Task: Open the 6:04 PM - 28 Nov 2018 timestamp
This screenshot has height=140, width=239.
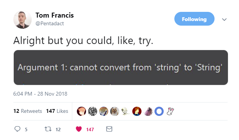Action: point(40,94)
